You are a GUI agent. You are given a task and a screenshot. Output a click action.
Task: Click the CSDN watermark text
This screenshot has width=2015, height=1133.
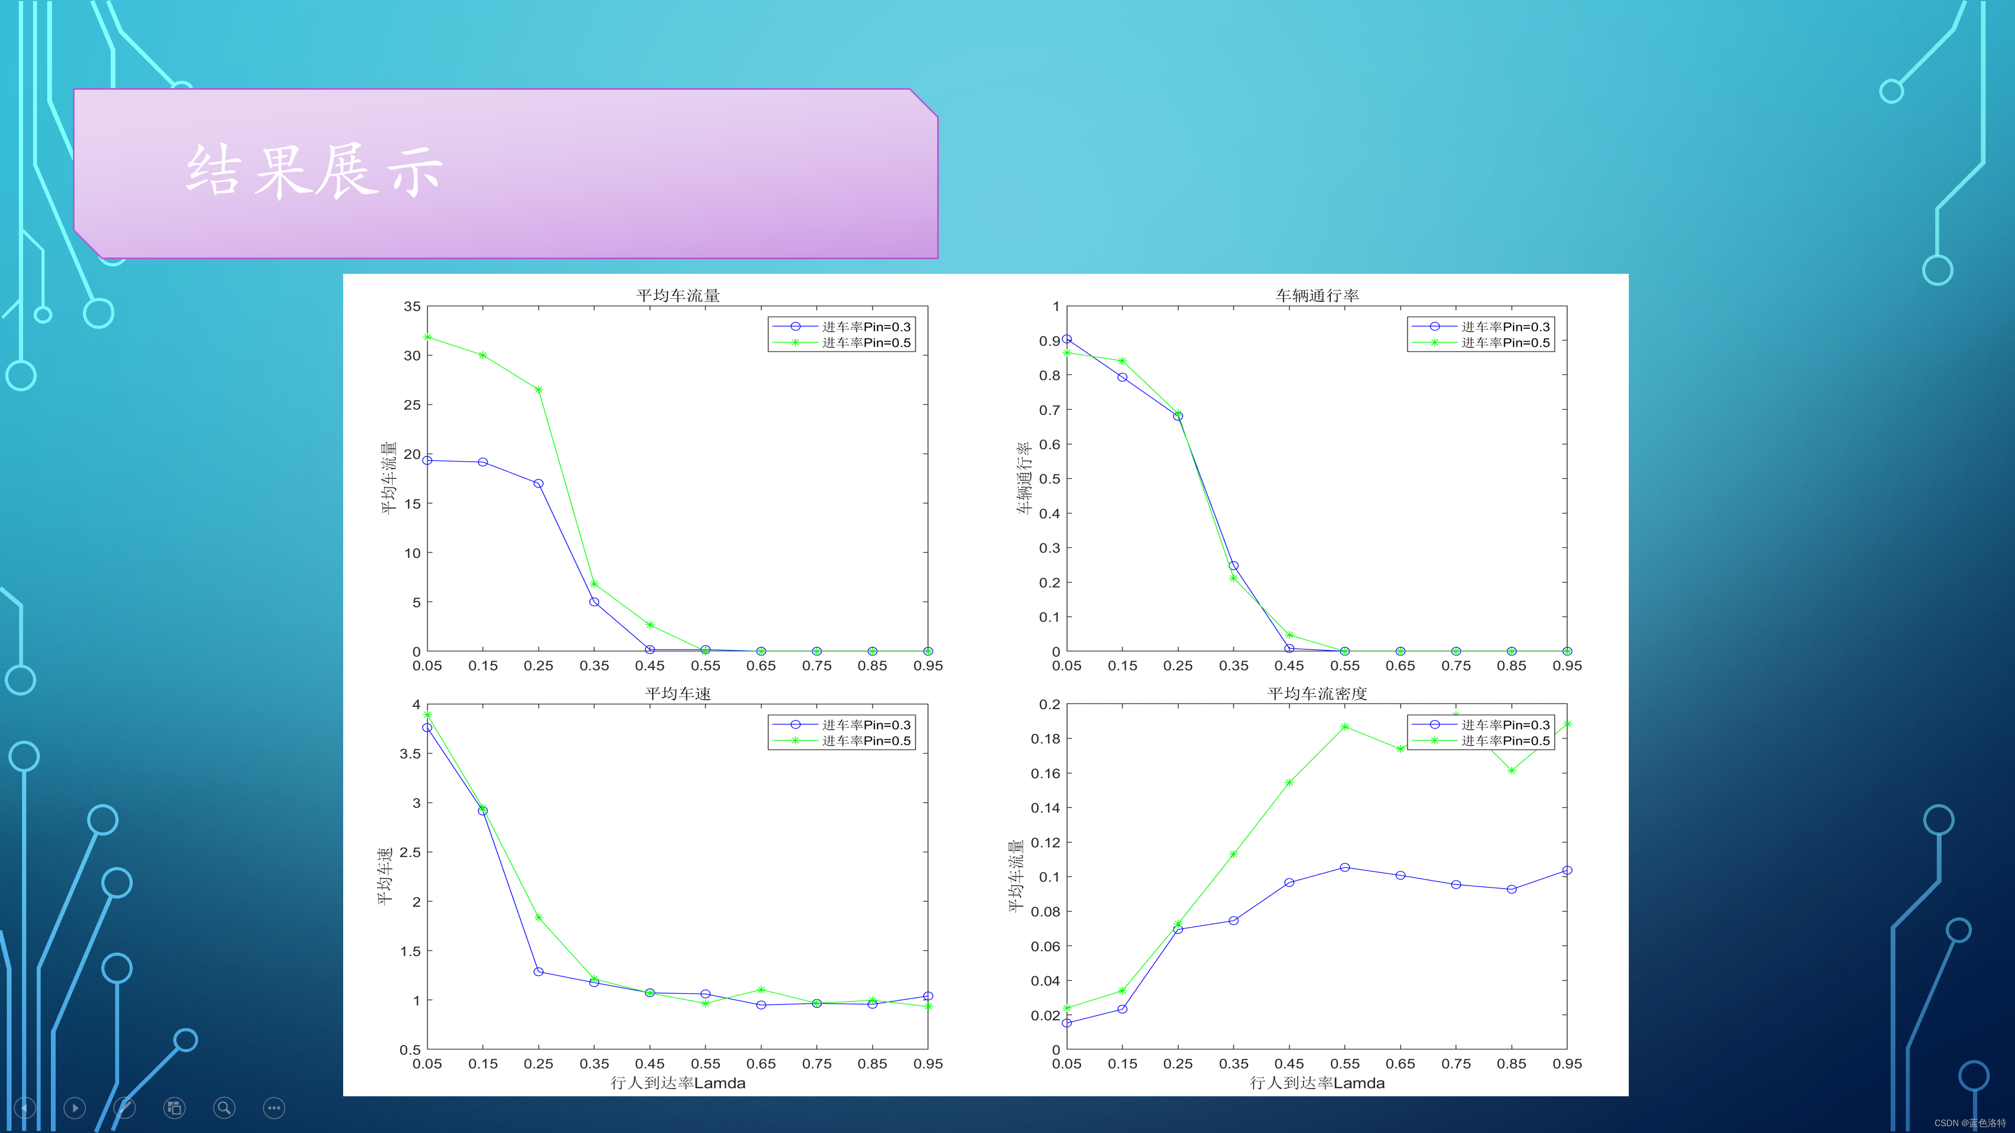[x=1970, y=1123]
